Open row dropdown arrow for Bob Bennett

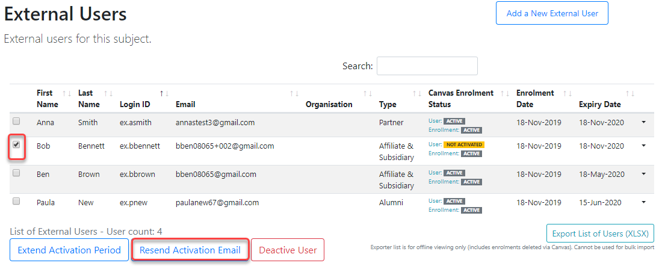643,146
